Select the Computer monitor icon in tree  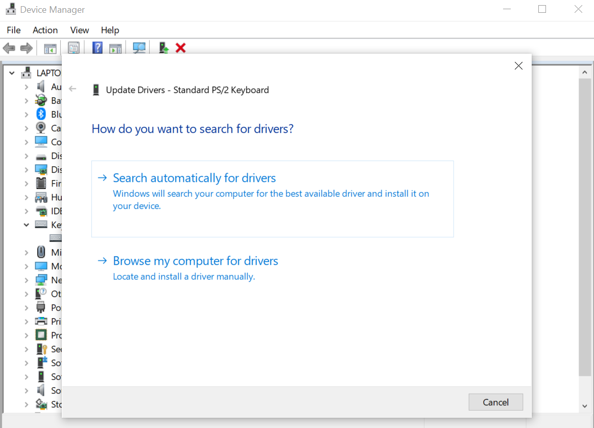point(41,142)
